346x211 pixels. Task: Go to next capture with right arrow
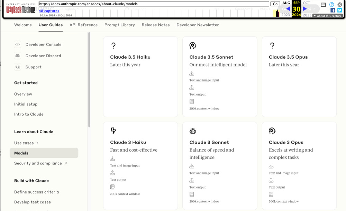tap(305, 9)
